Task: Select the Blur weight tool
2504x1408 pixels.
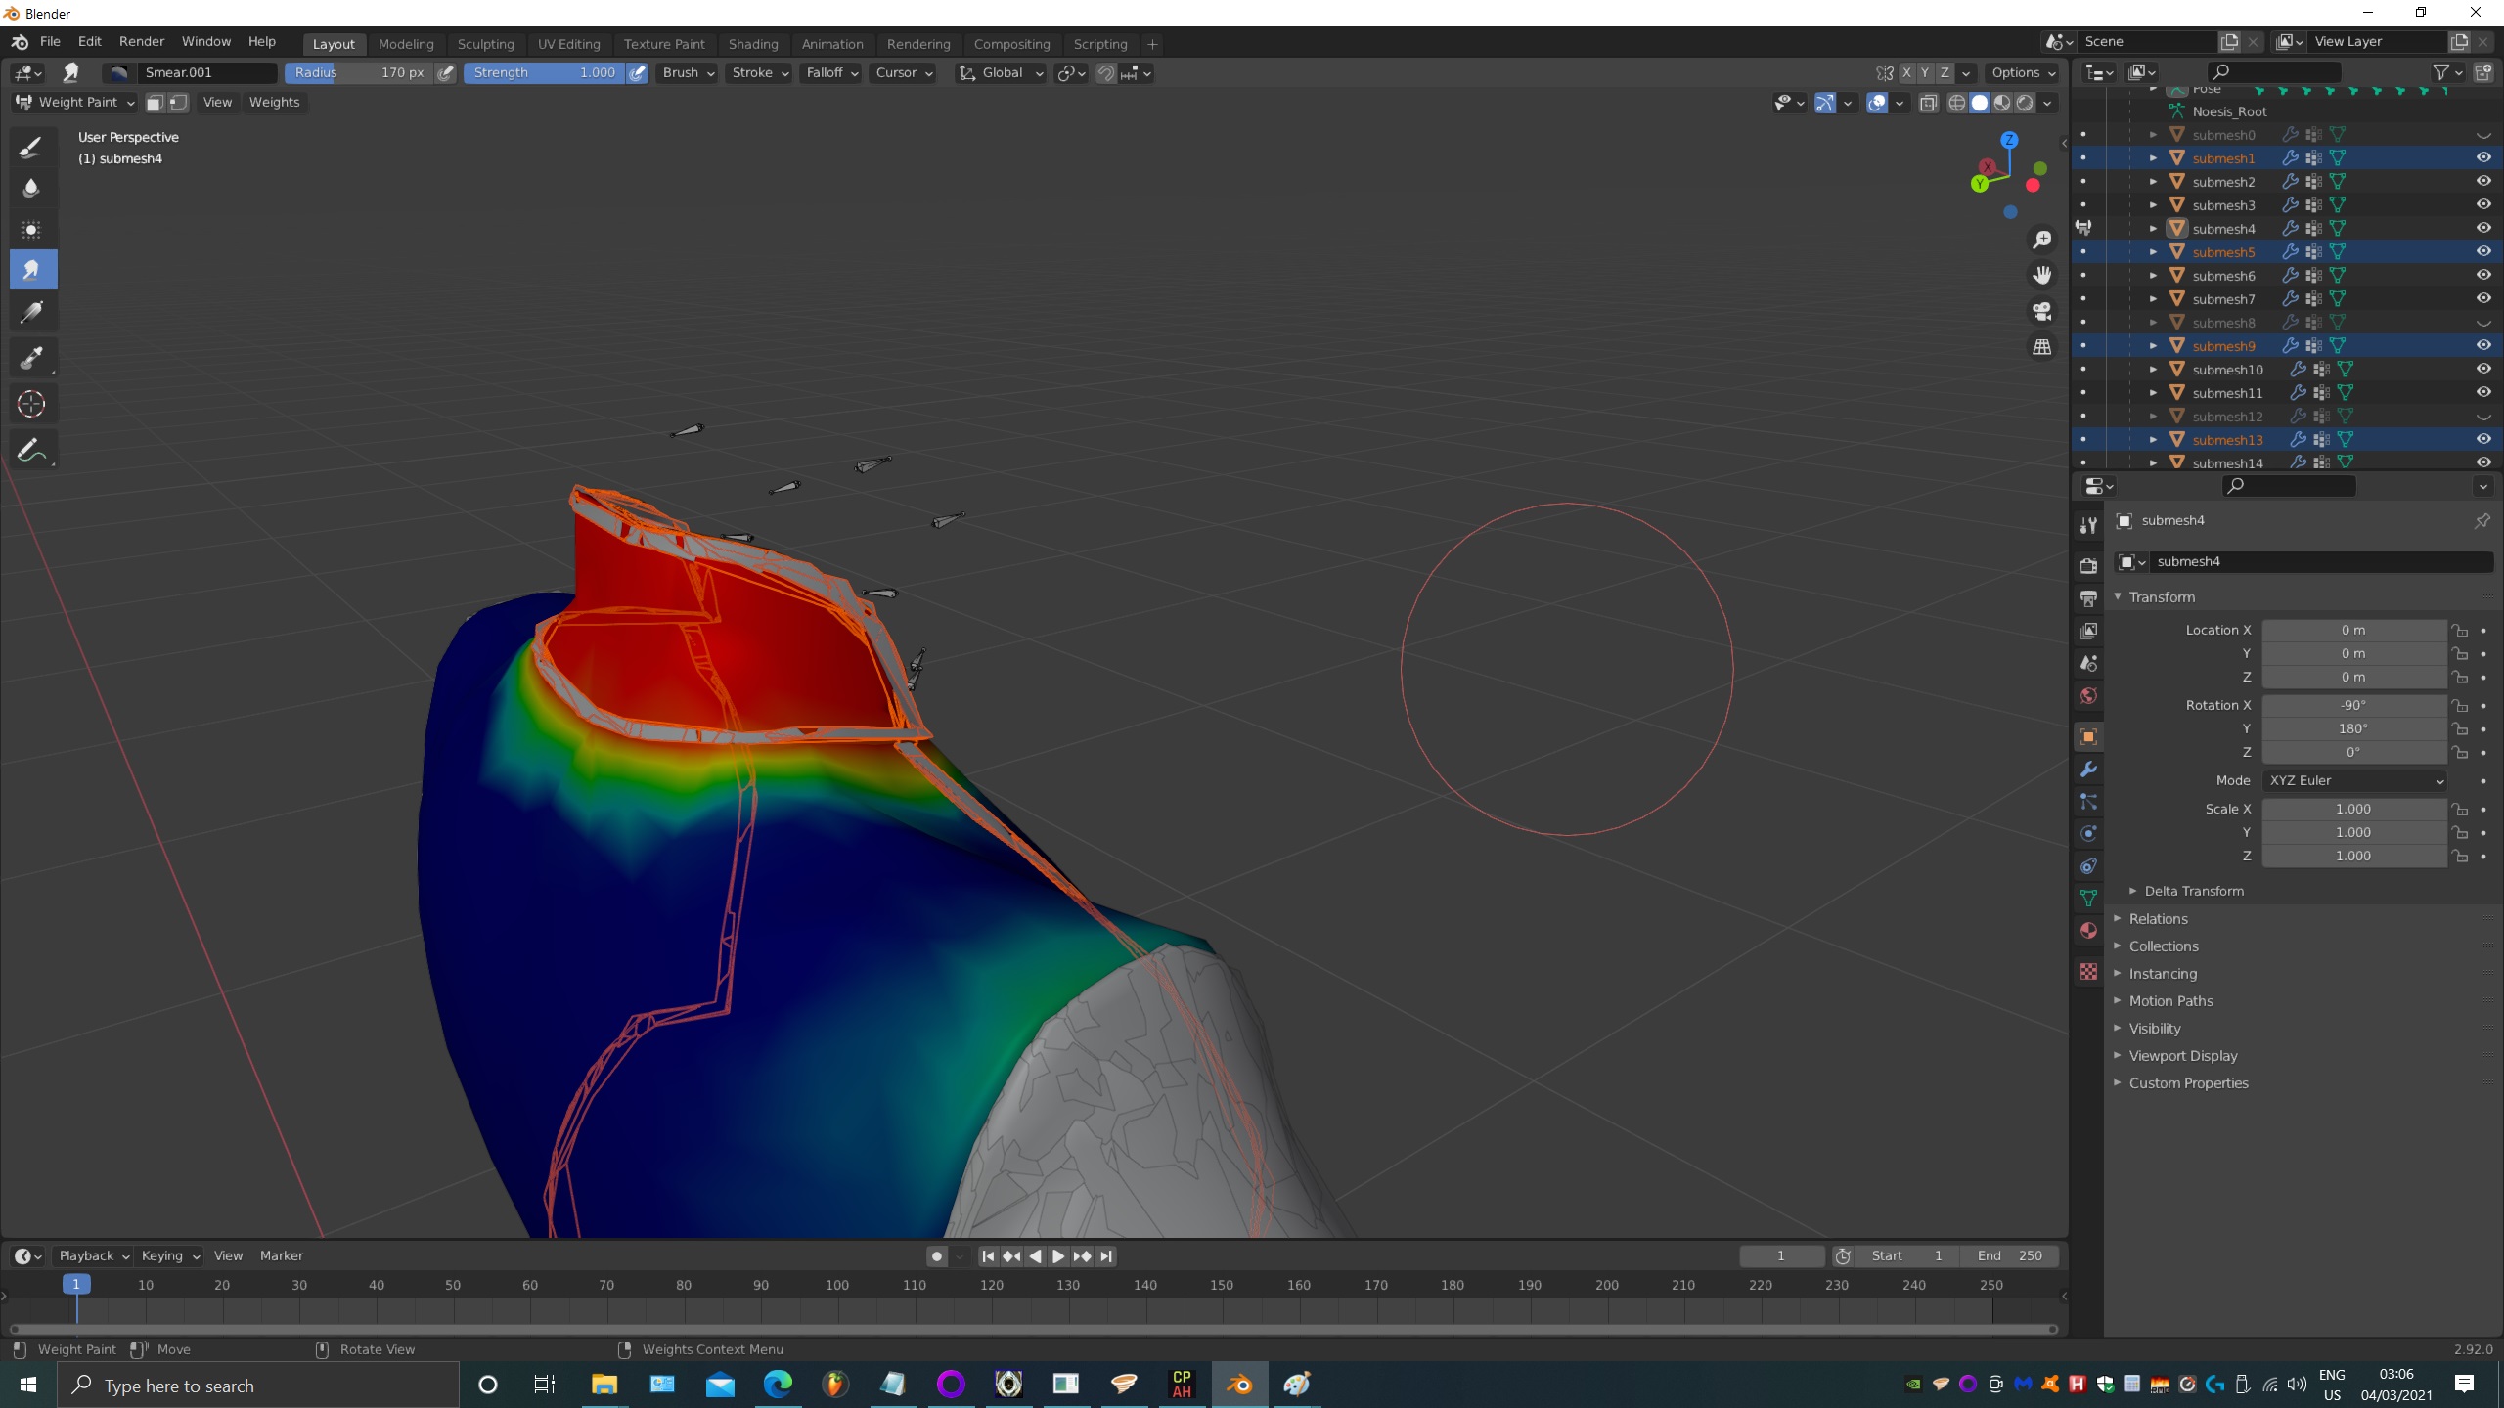Action: [x=32, y=188]
